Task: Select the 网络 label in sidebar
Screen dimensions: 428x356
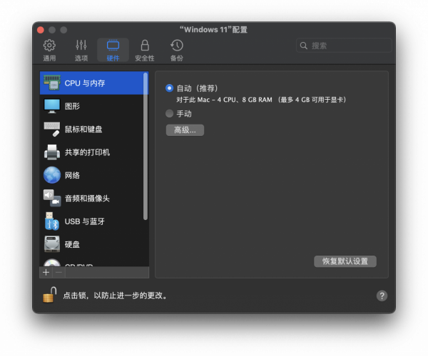Action: point(72,175)
